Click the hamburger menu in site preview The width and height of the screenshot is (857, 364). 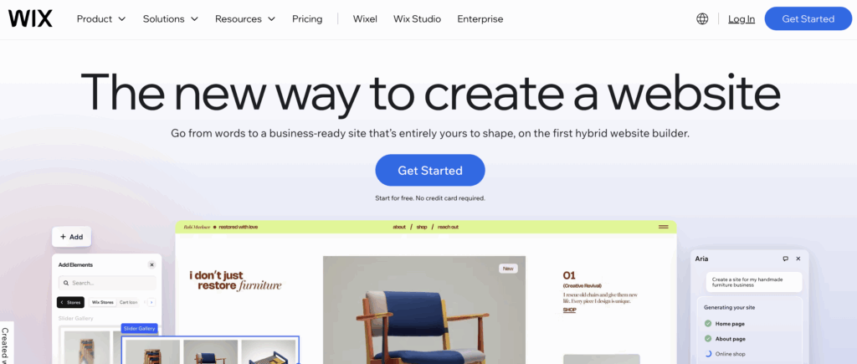coord(664,227)
